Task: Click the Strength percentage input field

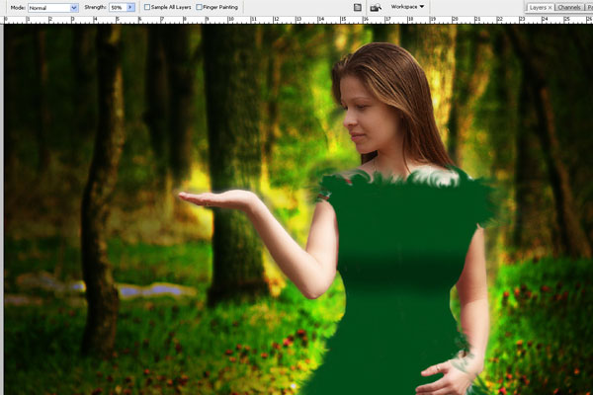Action: [116, 7]
